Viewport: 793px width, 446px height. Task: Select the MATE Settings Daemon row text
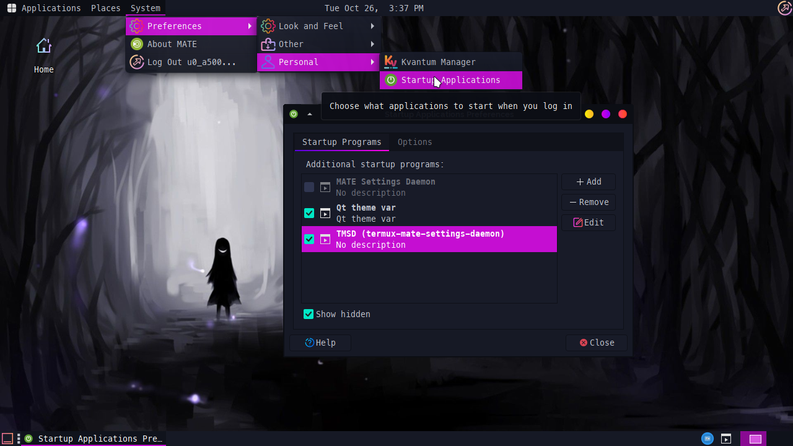385,181
